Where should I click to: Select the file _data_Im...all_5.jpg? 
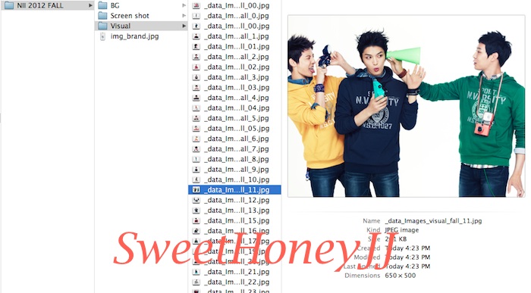(234, 118)
